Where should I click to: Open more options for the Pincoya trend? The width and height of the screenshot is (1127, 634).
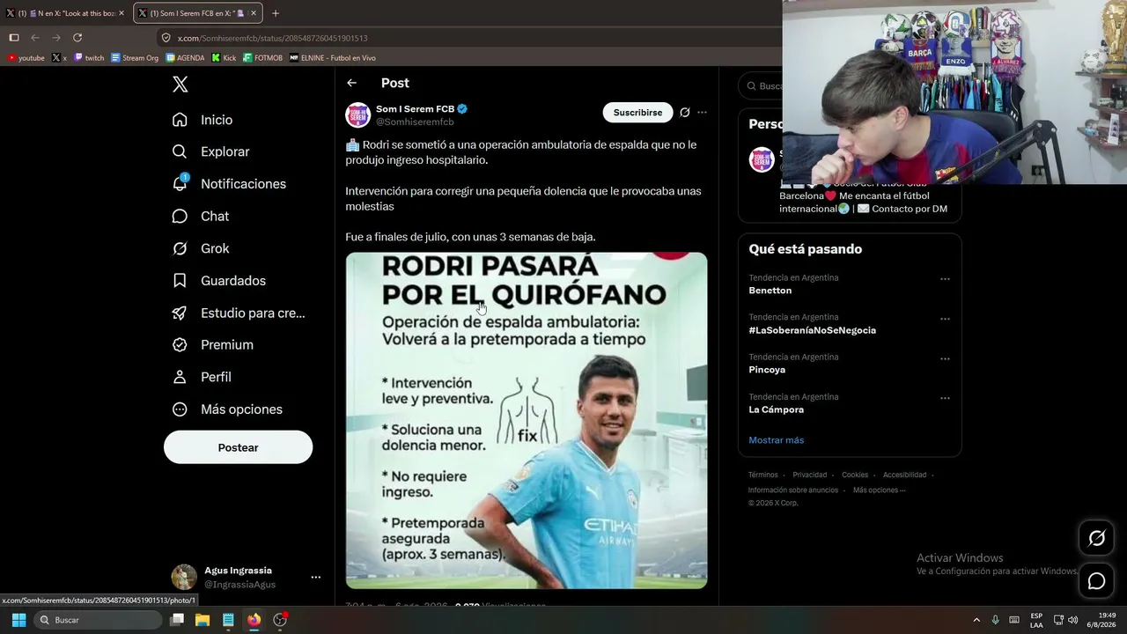pos(945,358)
